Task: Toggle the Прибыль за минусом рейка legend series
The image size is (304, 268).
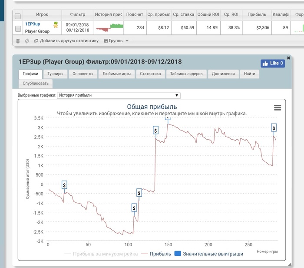Action: tap(101, 254)
